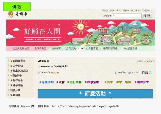Click the 搜尋 search button
Image resolution: width=161 pixels, height=114 pixels.
147,16
